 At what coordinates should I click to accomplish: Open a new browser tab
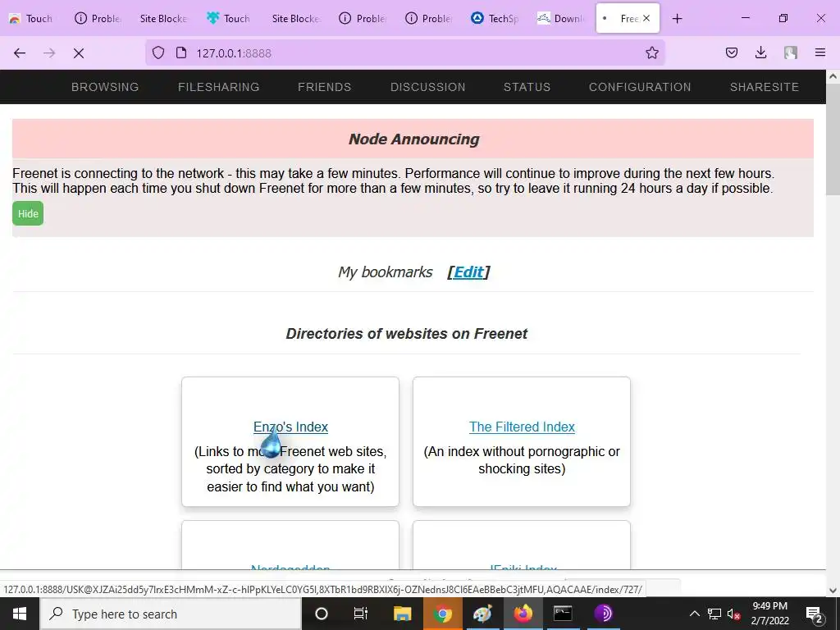[677, 19]
